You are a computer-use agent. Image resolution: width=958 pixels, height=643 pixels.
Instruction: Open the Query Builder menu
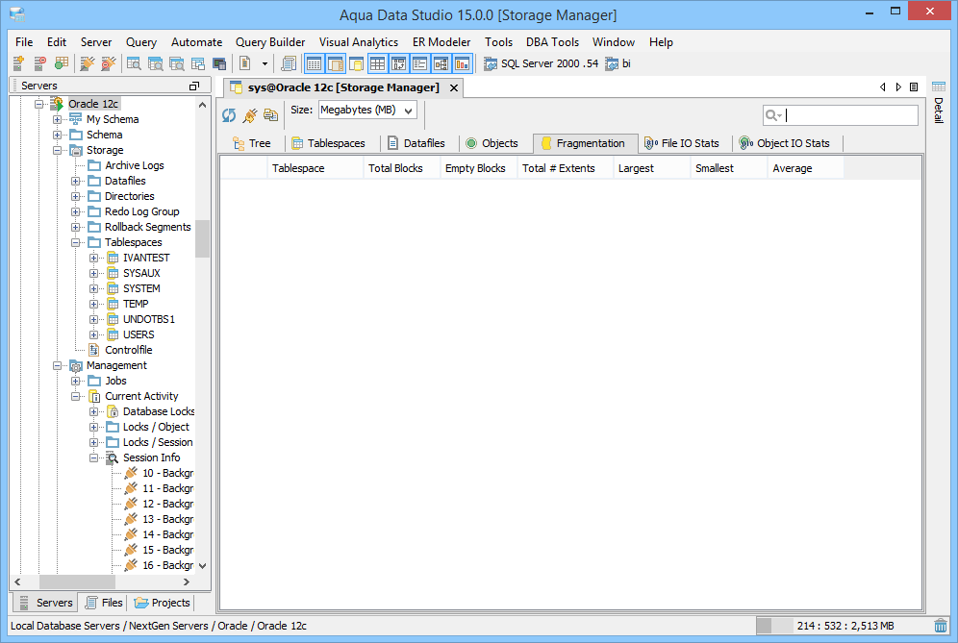[270, 42]
